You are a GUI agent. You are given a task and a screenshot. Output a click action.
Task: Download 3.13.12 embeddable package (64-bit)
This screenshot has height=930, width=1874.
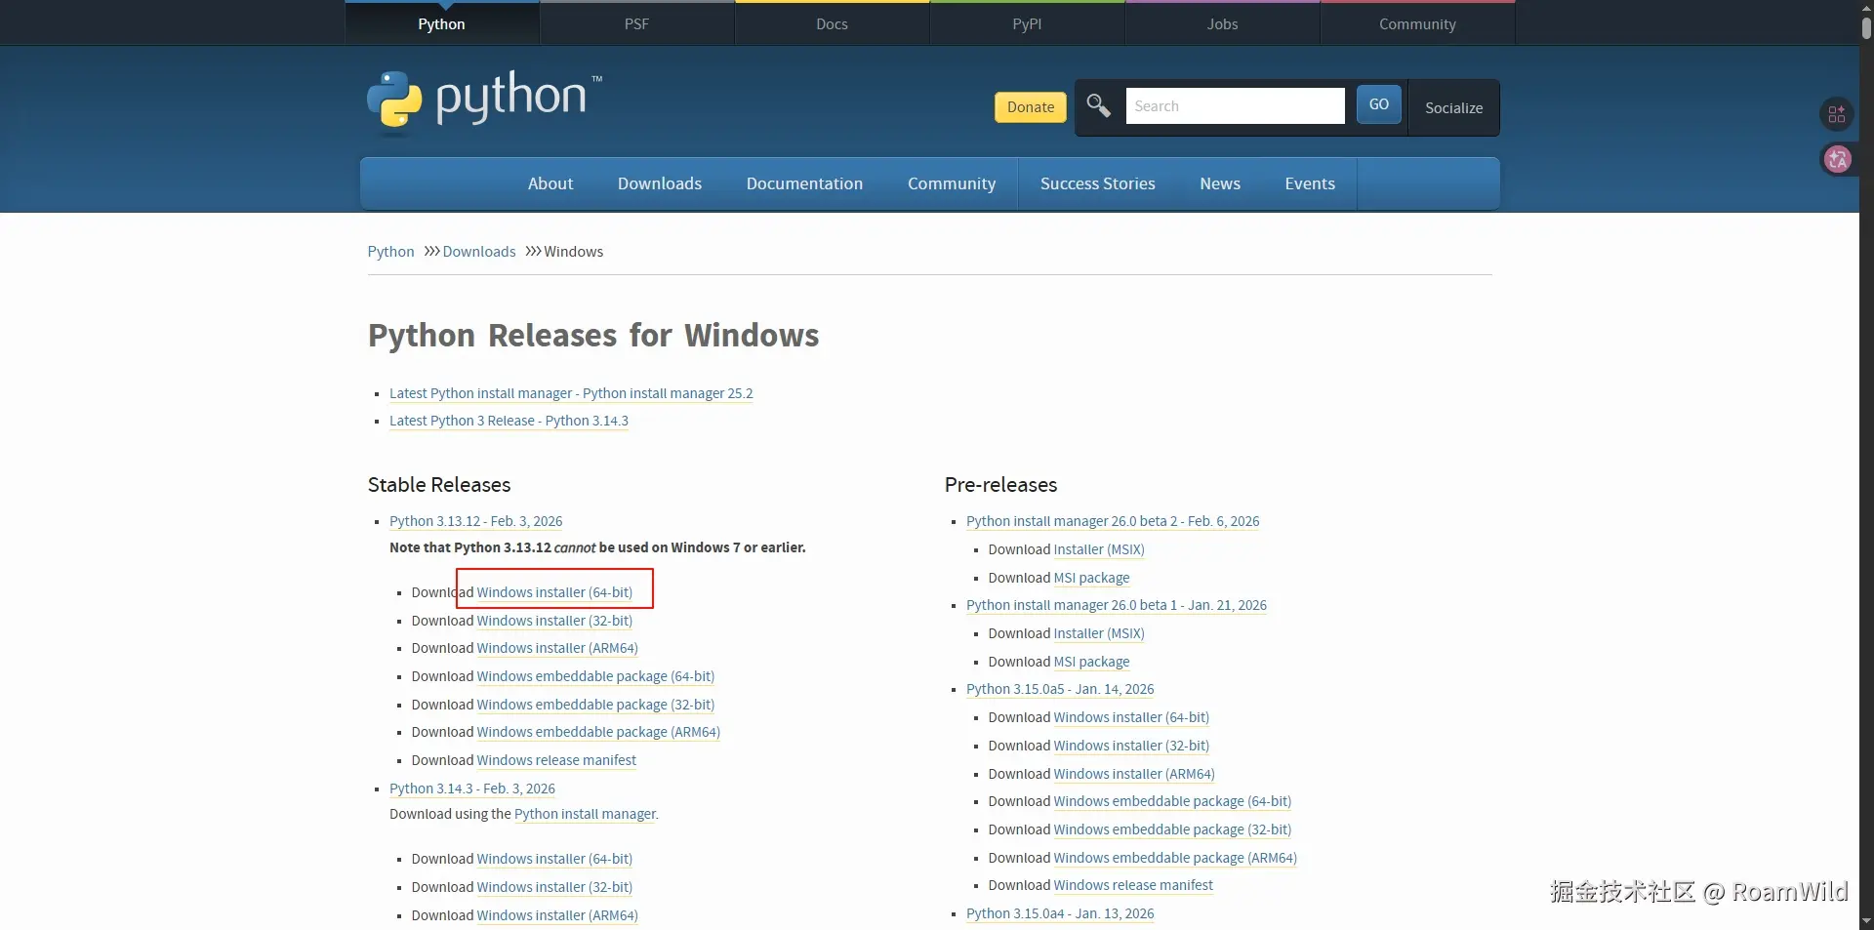coord(595,676)
